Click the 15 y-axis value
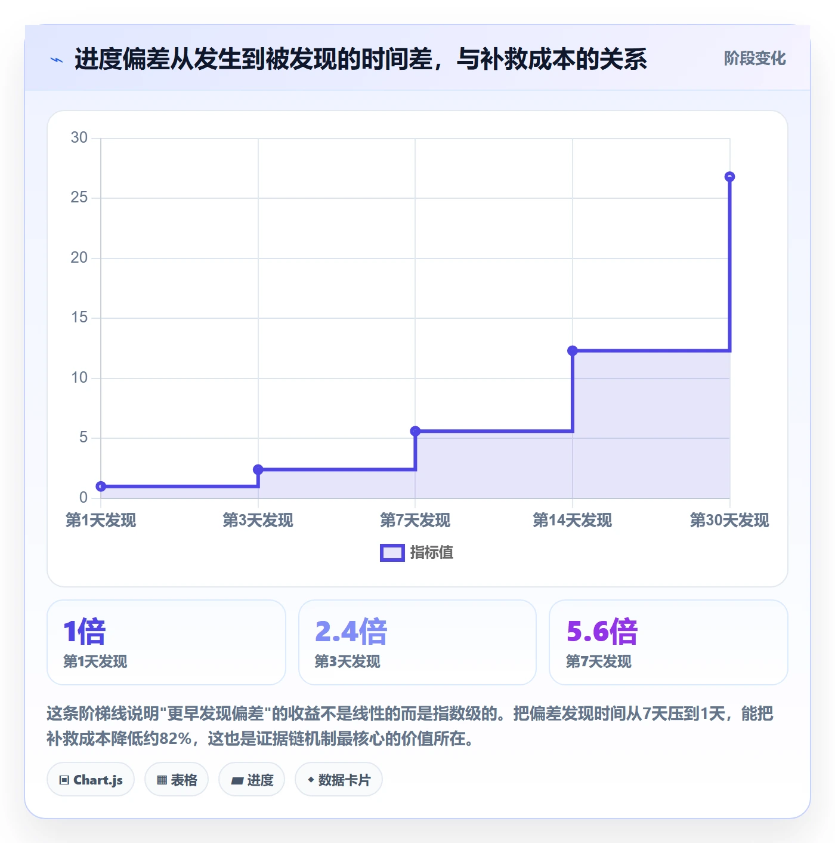 [79, 318]
